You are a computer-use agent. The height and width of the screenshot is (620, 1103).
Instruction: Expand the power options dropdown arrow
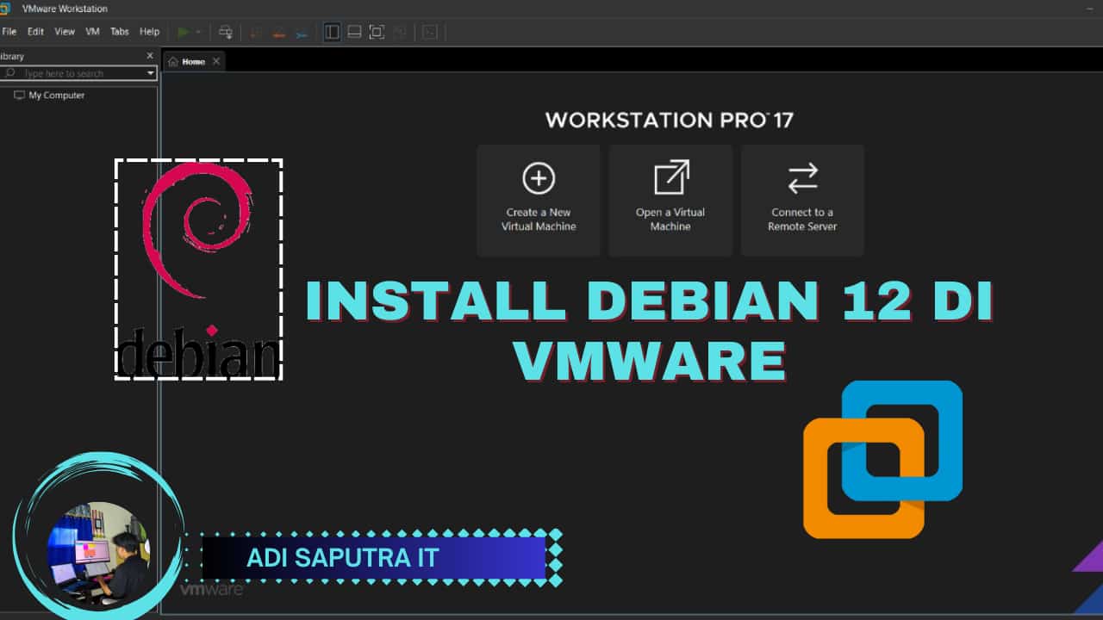(198, 32)
